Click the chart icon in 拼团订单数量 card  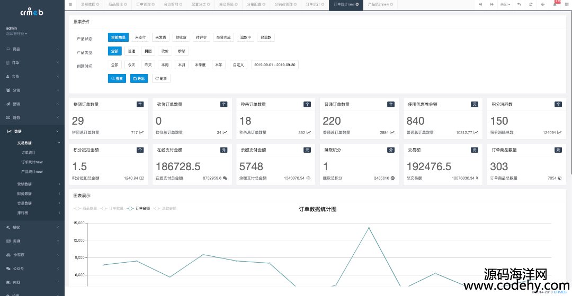point(141,133)
